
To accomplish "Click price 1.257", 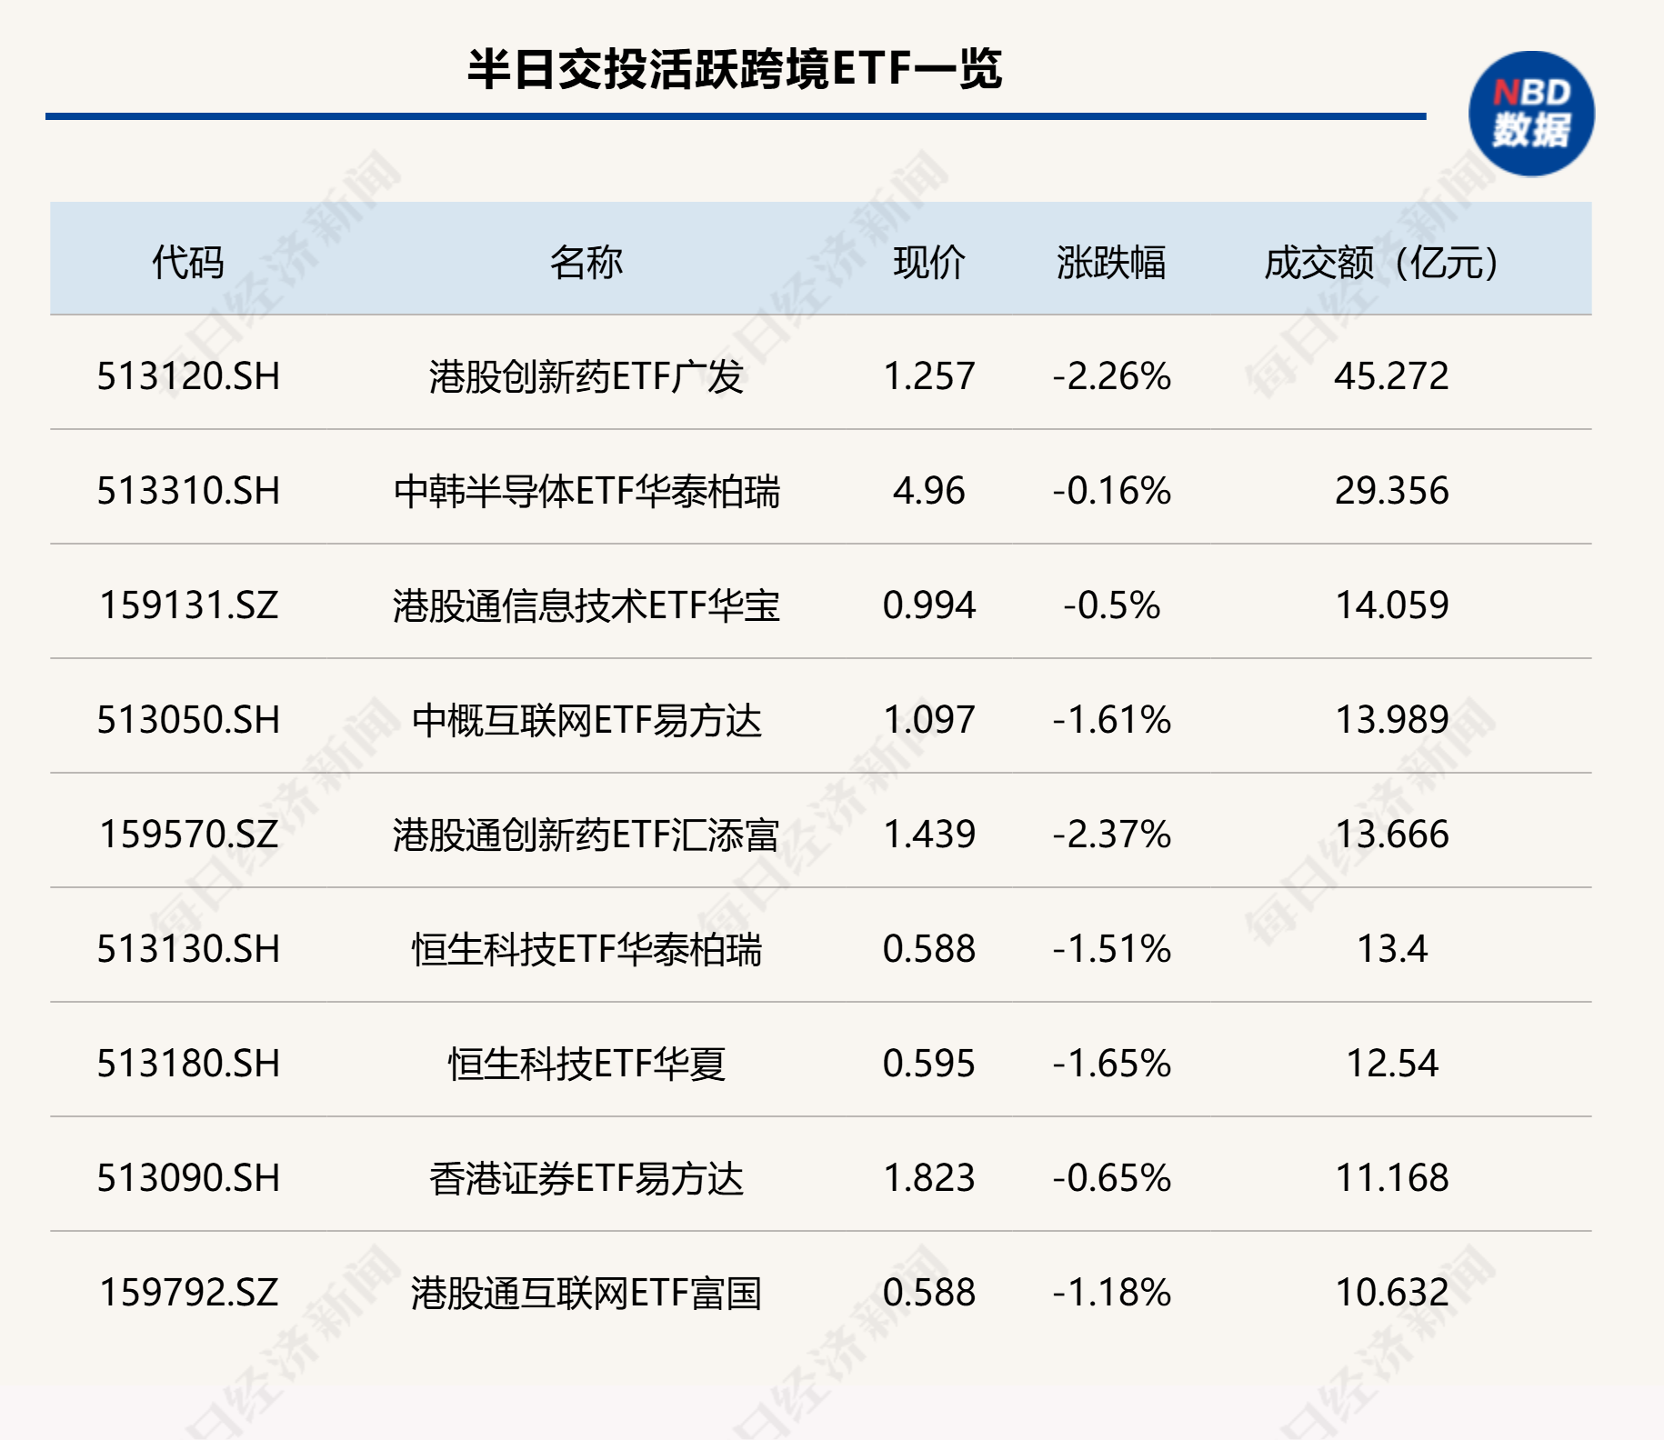I will tap(929, 376).
